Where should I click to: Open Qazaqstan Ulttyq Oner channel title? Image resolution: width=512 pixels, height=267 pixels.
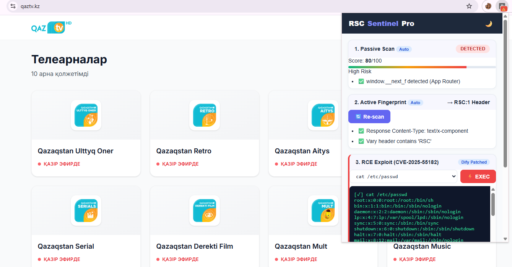[x=76, y=151]
